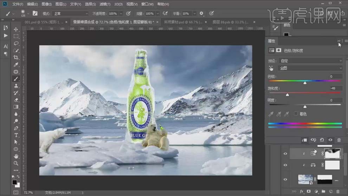The height and width of the screenshot is (196, 348).
Task: Select the Zoom magnifier tool
Action: [x=16, y=163]
